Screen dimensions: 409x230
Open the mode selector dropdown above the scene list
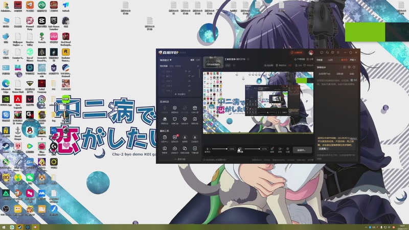[166, 60]
